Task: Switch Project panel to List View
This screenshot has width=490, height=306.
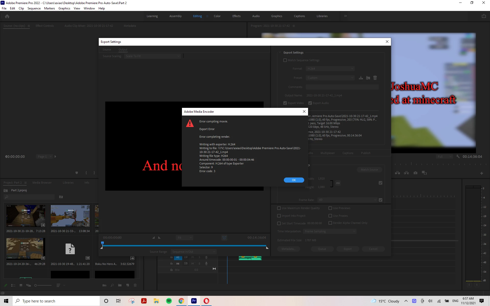Action: (x=13, y=285)
